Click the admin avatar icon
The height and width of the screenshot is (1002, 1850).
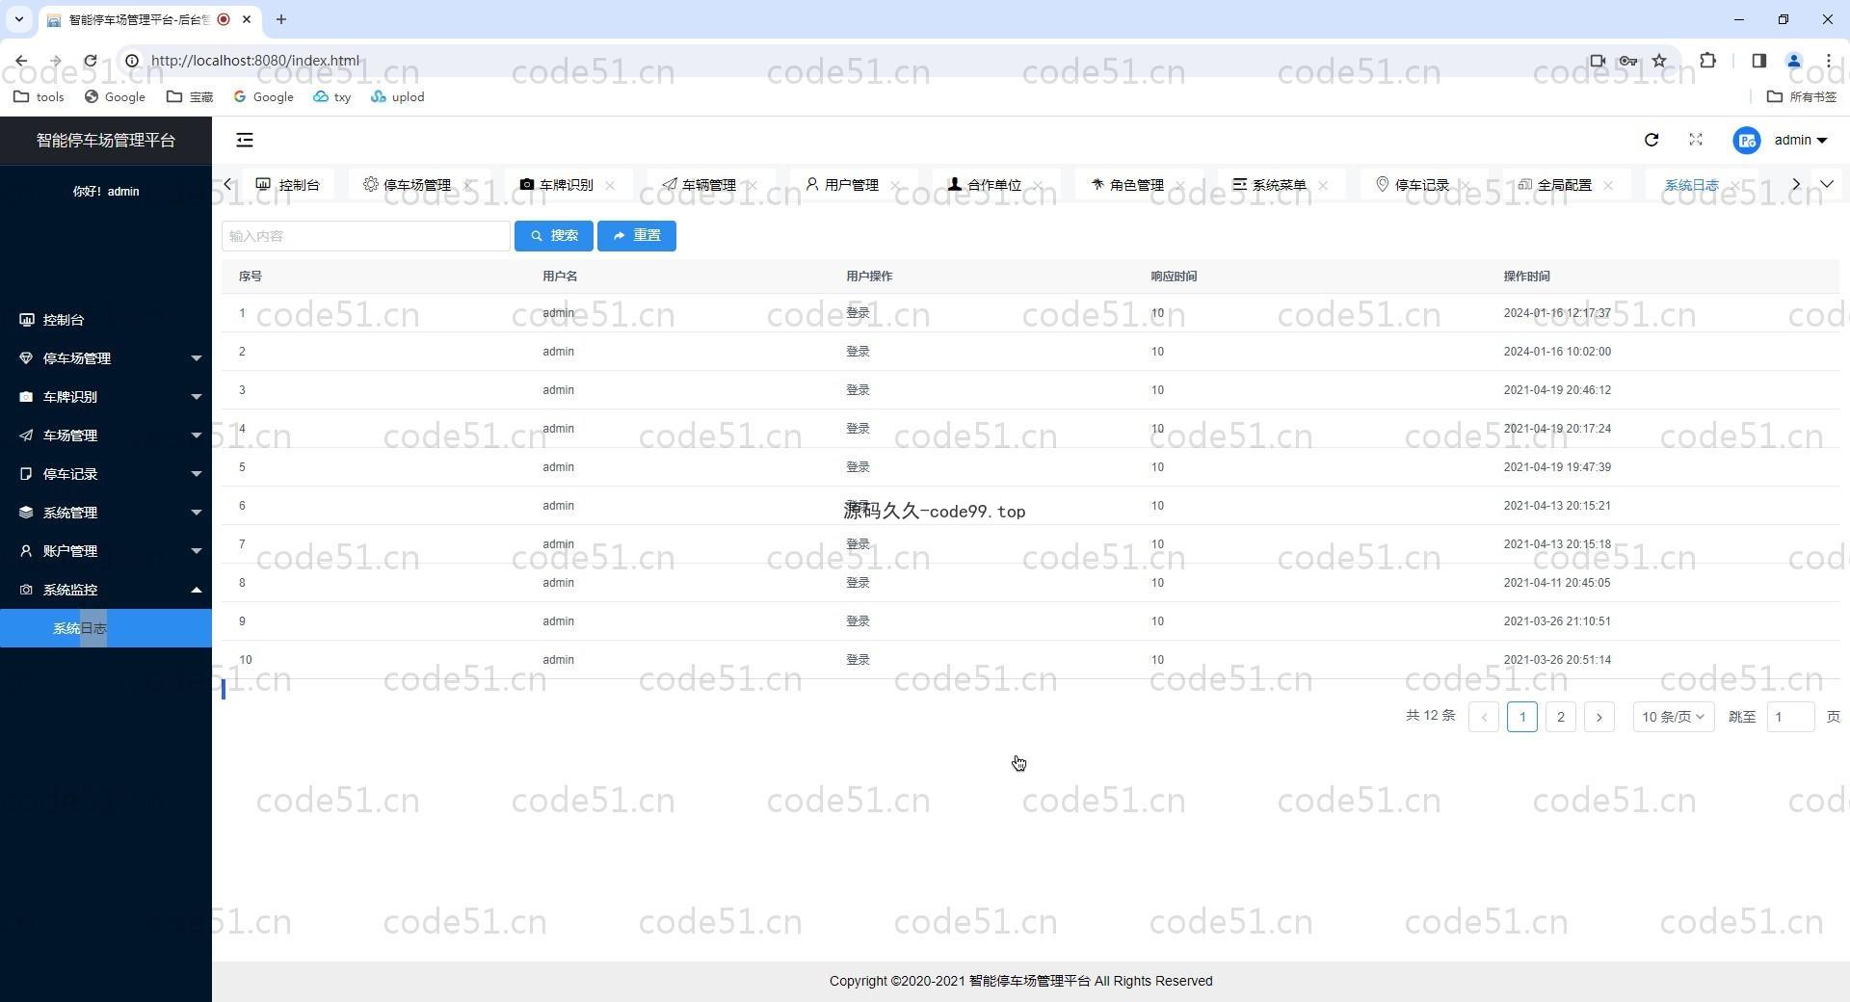point(1747,141)
